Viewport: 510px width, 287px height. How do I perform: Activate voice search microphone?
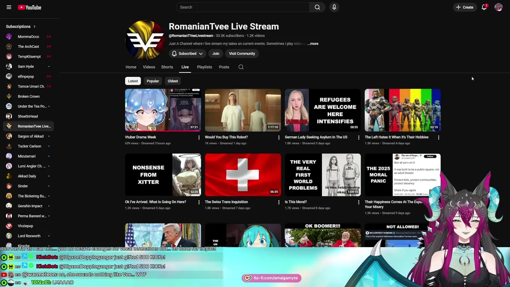pos(334,7)
